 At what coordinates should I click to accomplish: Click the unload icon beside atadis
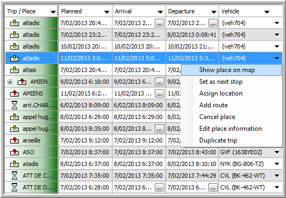[x=14, y=164]
